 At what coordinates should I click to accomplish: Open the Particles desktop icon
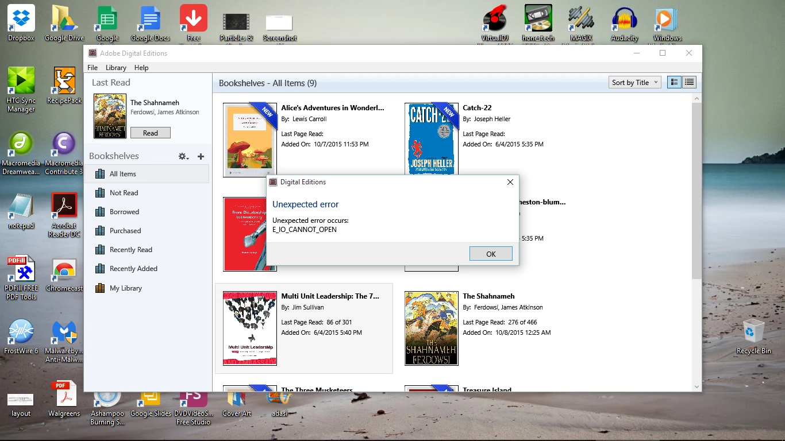236,23
